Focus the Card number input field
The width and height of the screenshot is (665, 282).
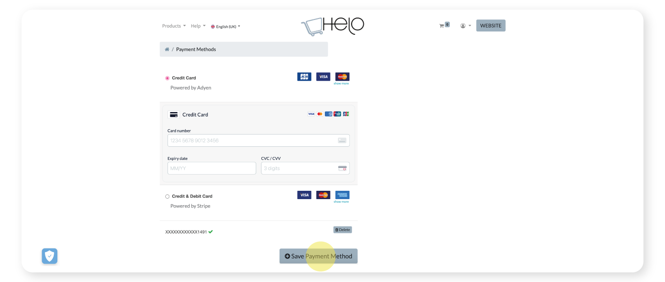pos(252,140)
